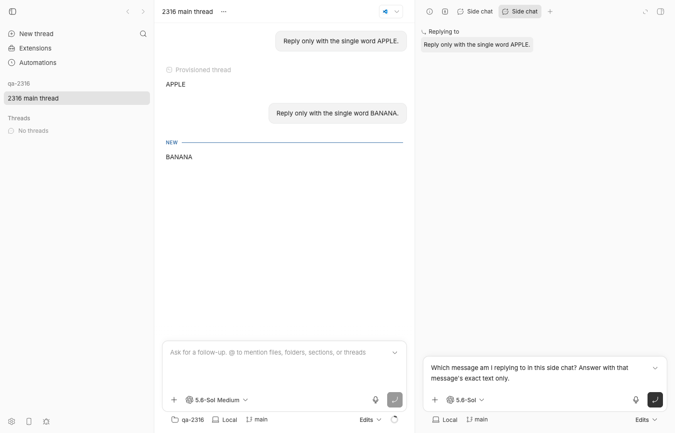This screenshot has width=675, height=433.
Task: Open search with the magnifier icon
Action: tap(143, 34)
